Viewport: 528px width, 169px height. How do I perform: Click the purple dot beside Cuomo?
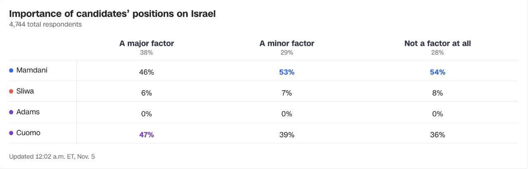(11, 133)
